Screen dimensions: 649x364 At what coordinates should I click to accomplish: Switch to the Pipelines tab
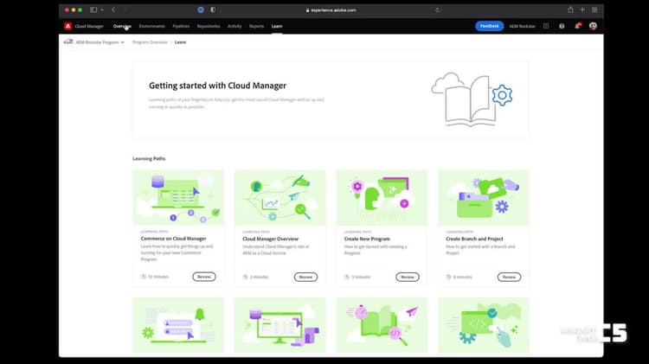[x=181, y=26]
